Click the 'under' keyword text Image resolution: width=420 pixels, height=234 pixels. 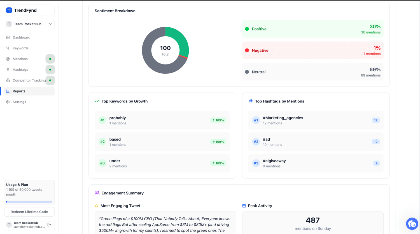tap(115, 161)
